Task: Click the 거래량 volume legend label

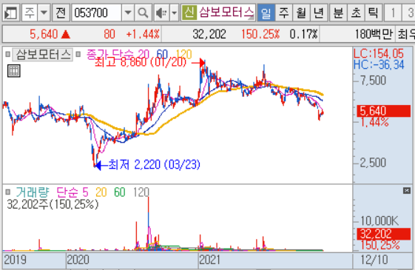Action: 33,192
